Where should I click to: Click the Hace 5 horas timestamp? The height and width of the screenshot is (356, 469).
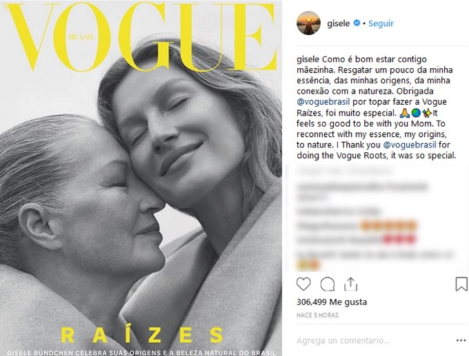(x=317, y=315)
